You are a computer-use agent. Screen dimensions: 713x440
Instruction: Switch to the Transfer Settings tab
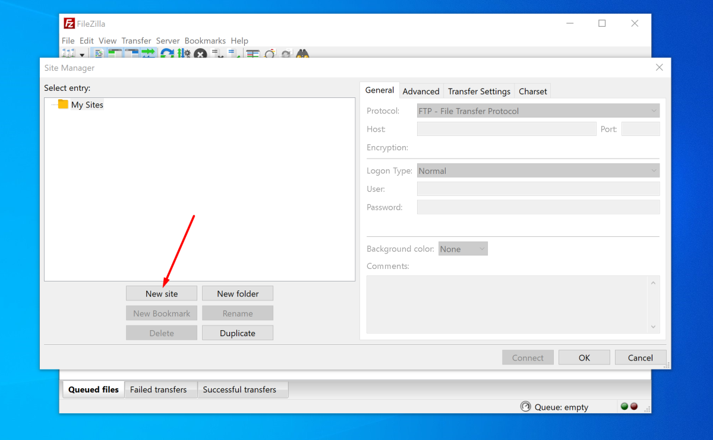tap(479, 91)
